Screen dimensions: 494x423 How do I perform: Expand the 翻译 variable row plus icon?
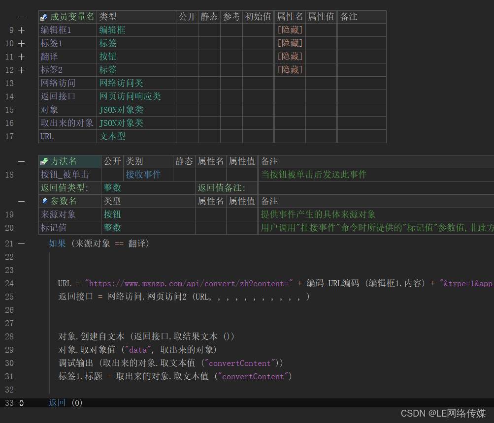point(20,56)
